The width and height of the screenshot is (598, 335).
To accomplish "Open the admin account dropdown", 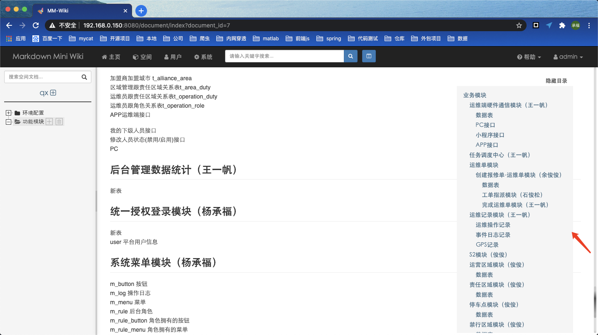I will tap(568, 57).
